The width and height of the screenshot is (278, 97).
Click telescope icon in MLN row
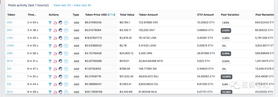click(66, 92)
